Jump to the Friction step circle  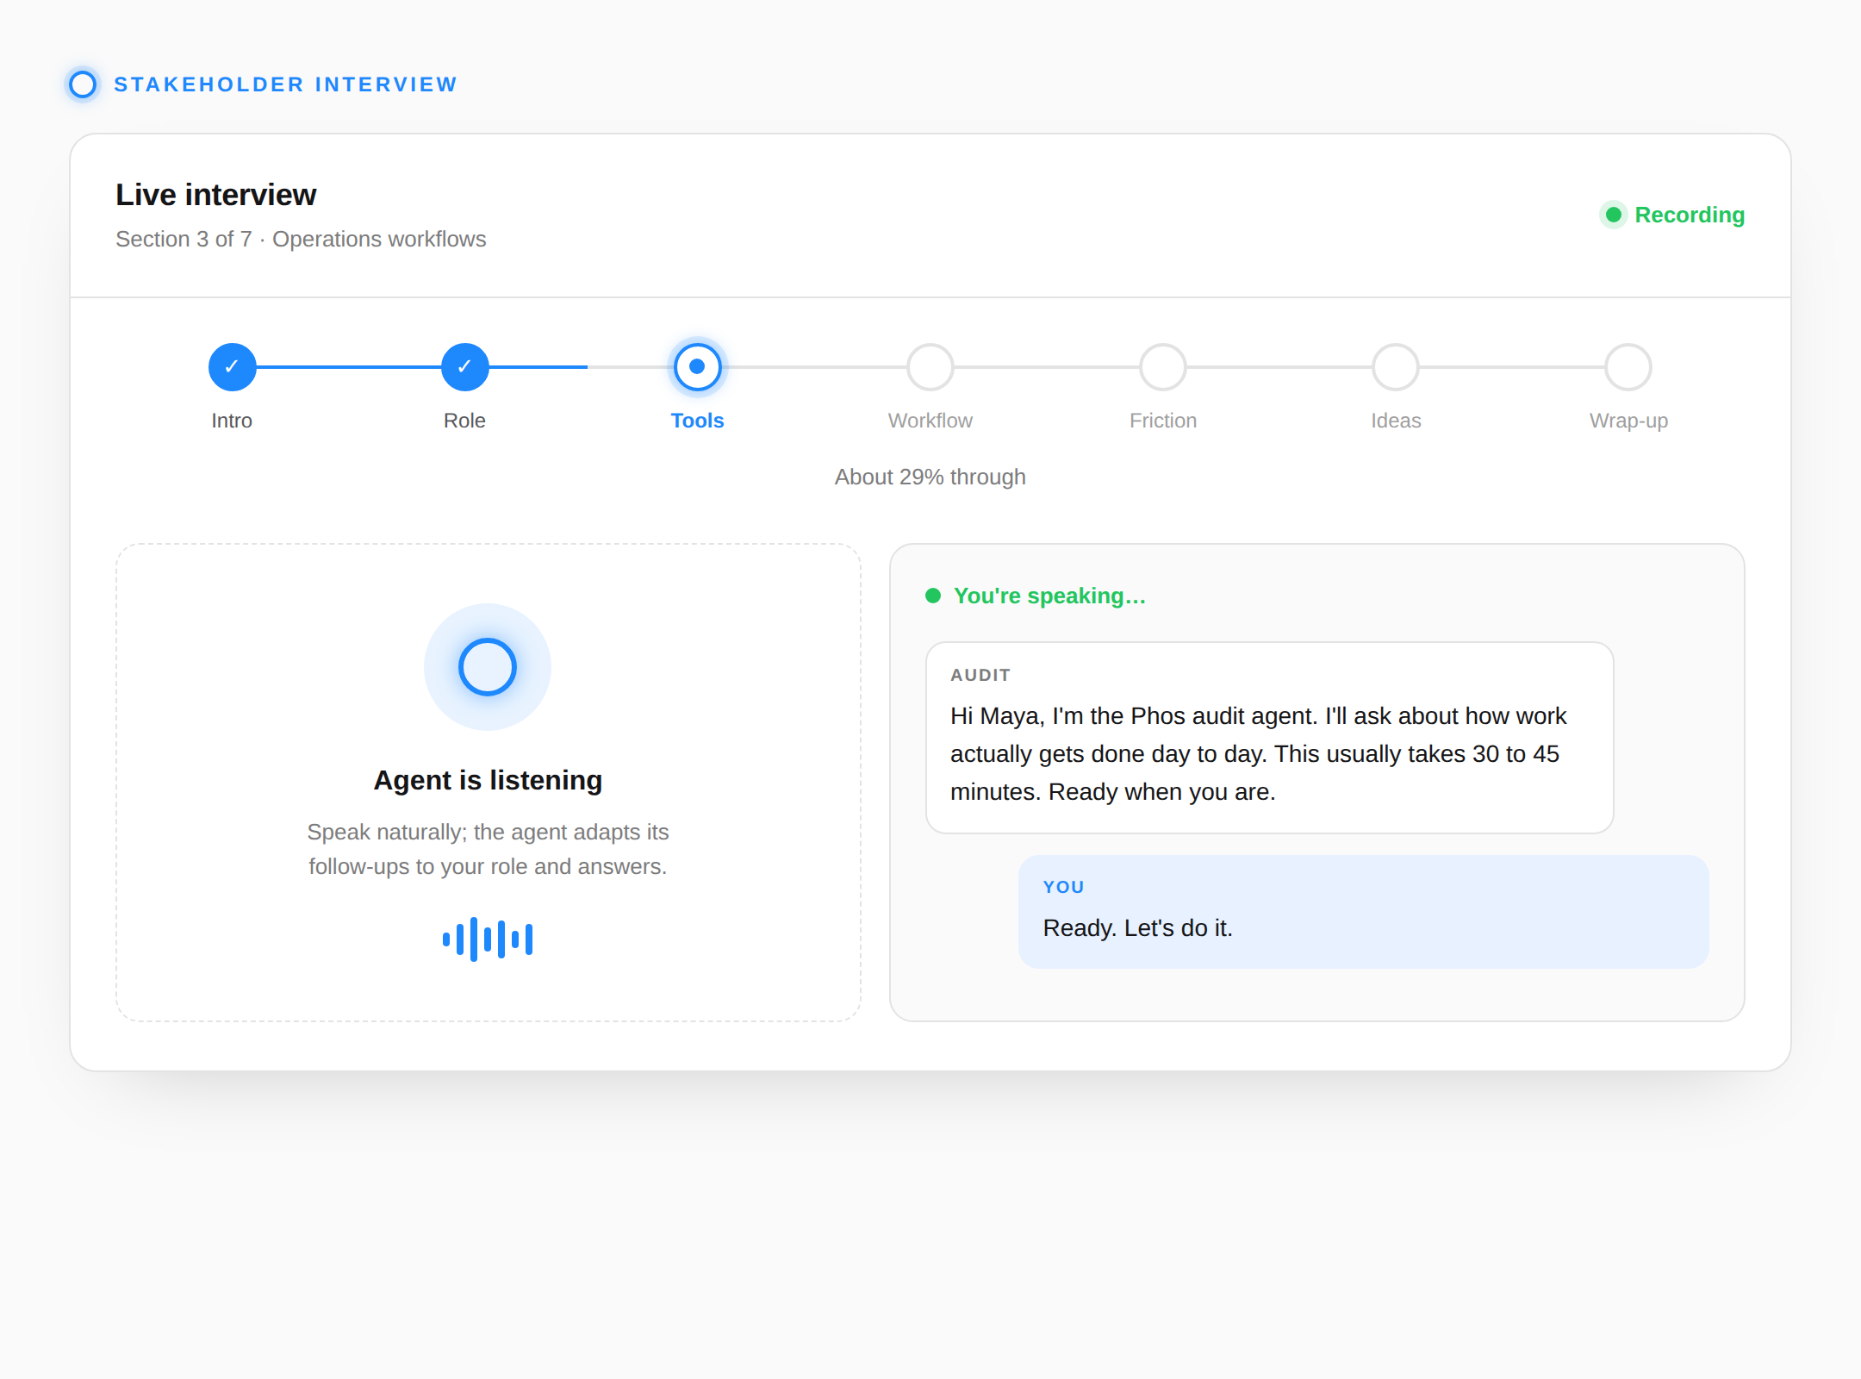point(1163,367)
